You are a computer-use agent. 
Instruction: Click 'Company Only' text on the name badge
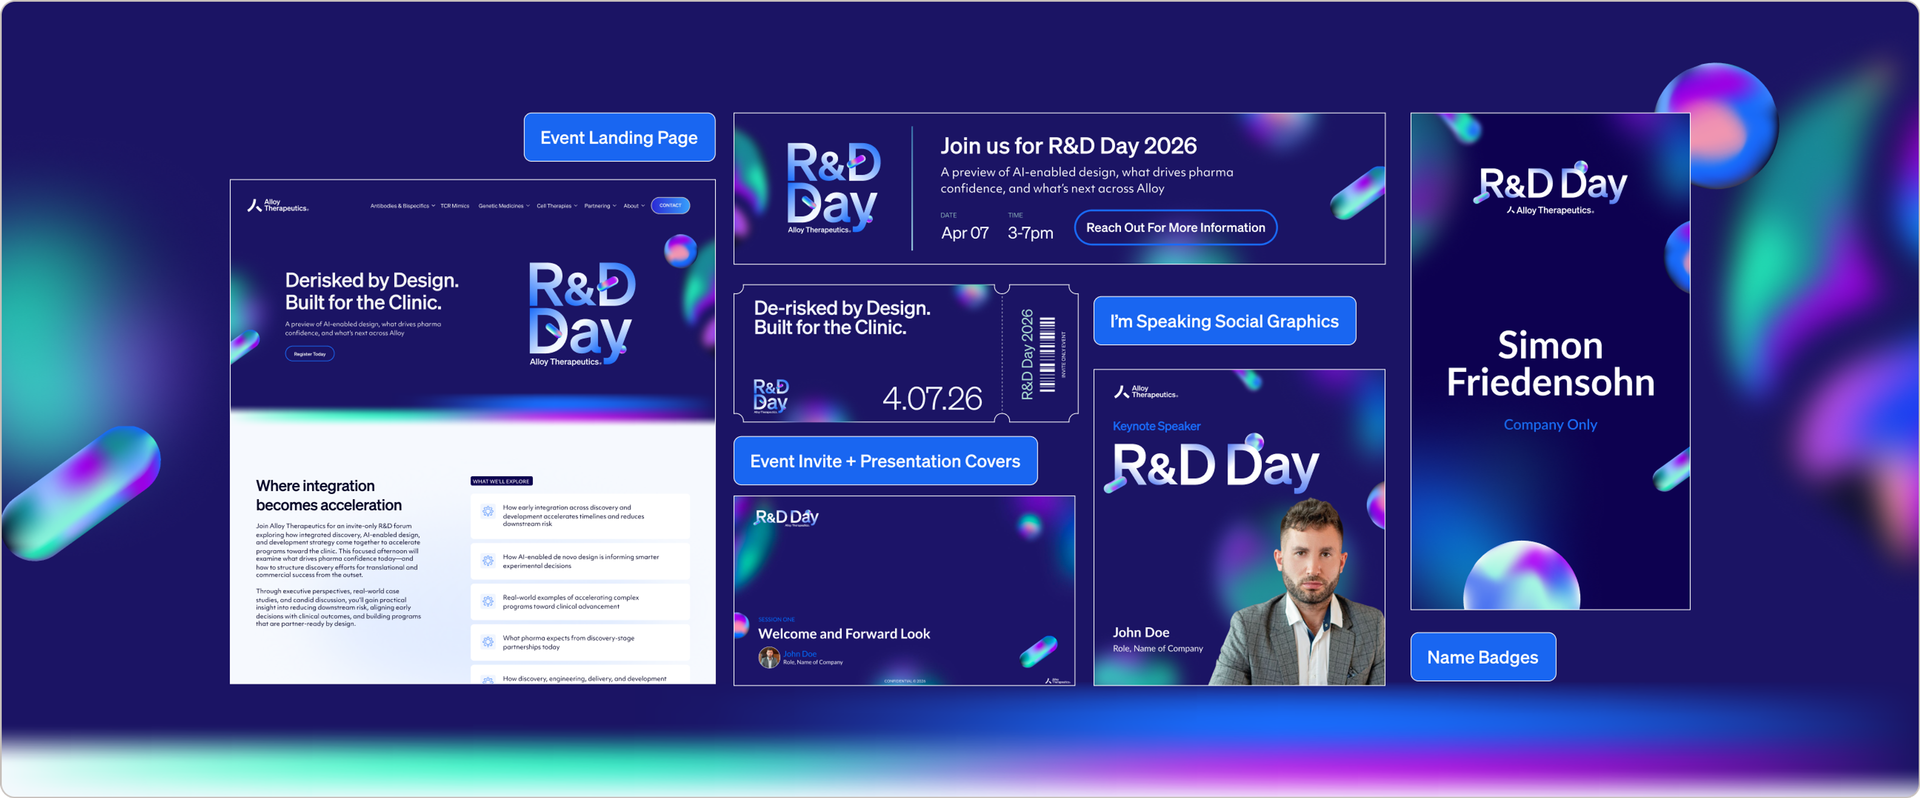coord(1550,425)
